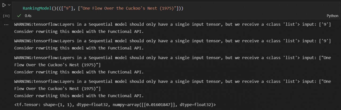This screenshot has width=341, height=110.
Task: Click the 0.4s execution time label
Action: 28,16
